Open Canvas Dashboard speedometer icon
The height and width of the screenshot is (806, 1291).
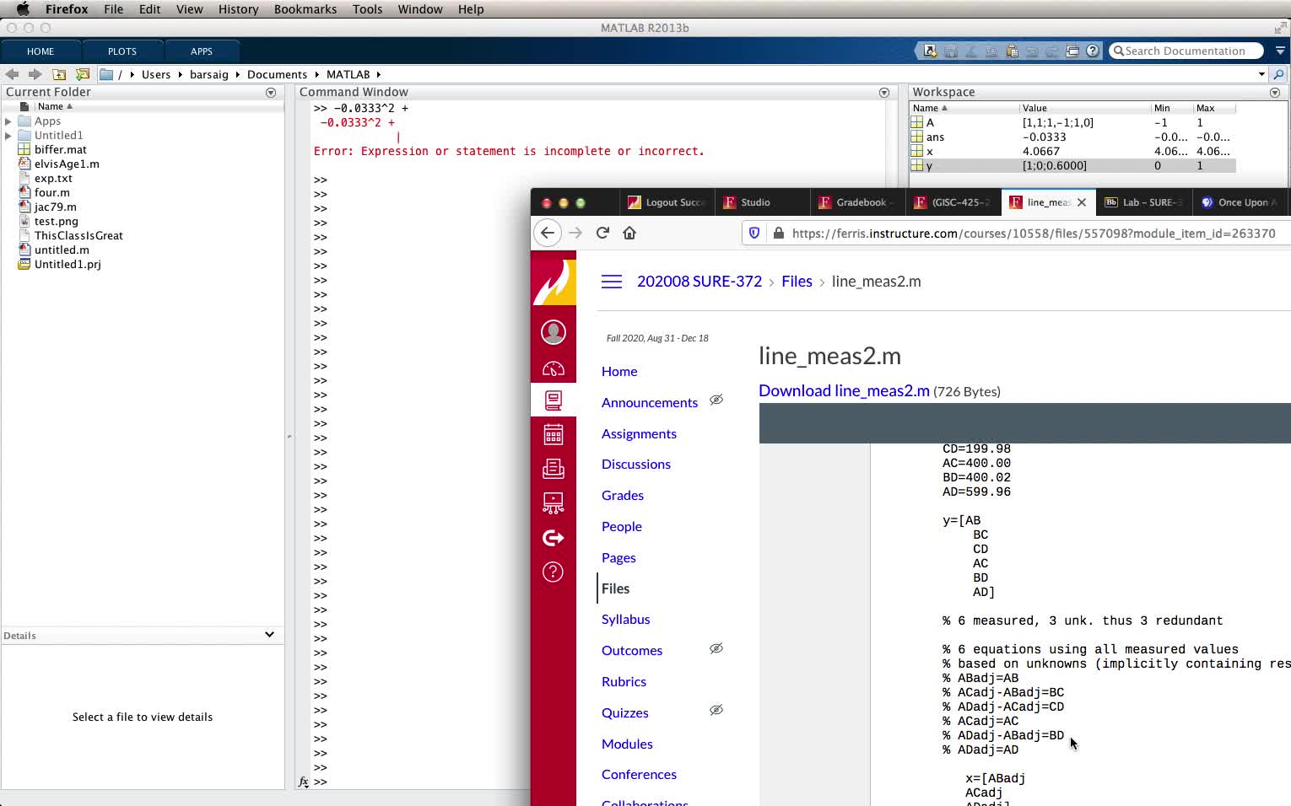(x=554, y=368)
